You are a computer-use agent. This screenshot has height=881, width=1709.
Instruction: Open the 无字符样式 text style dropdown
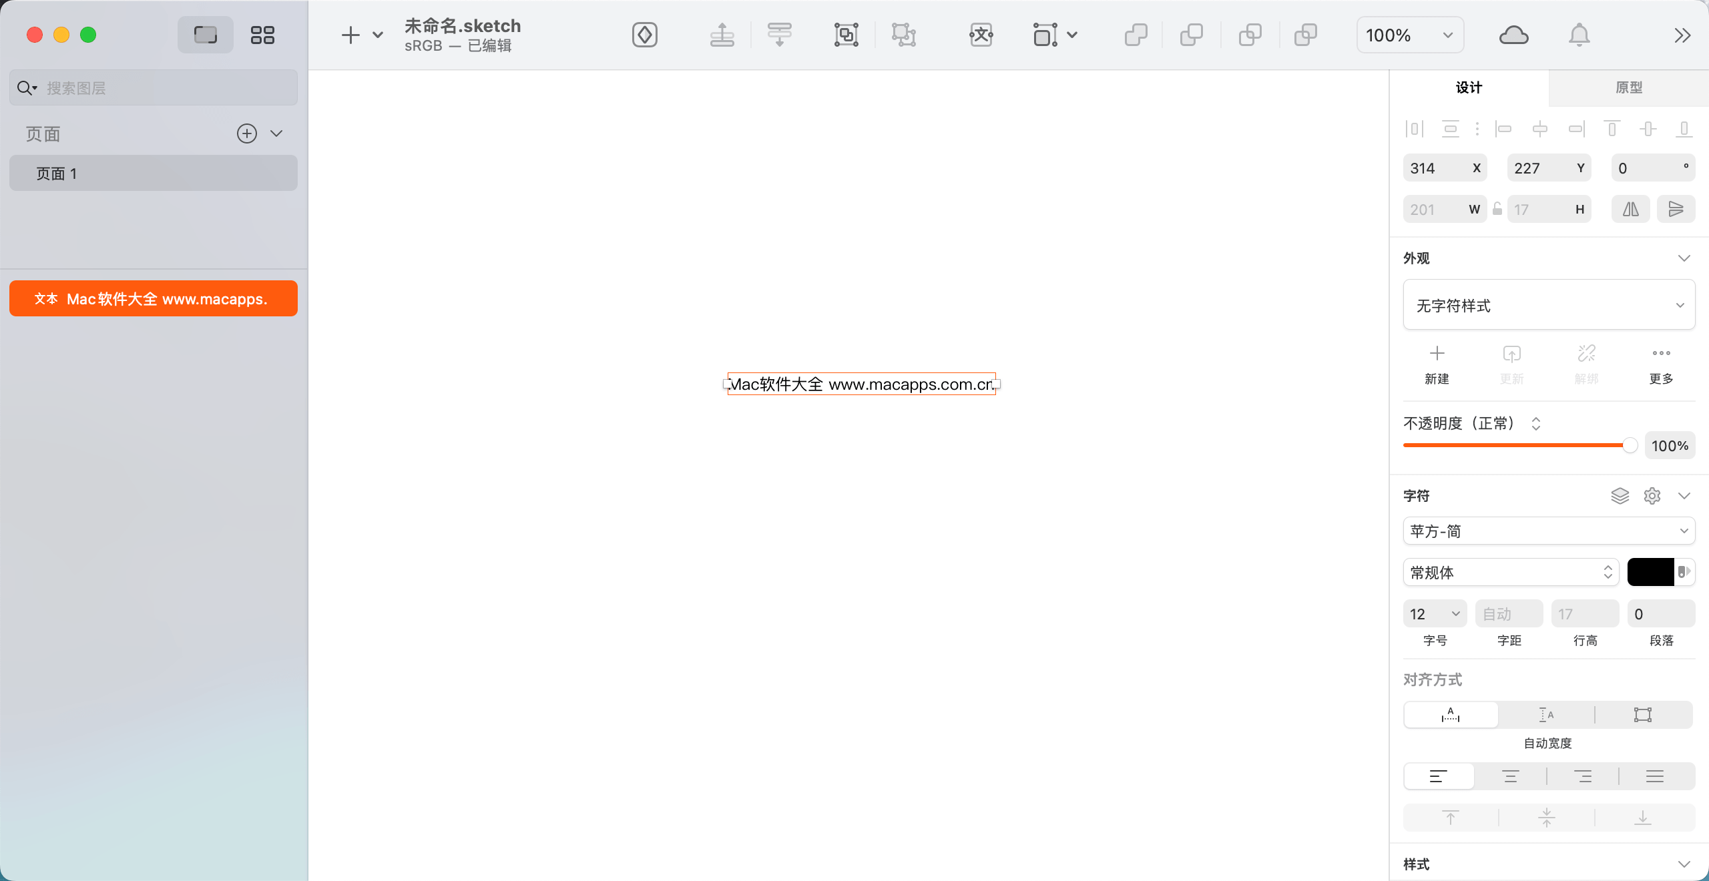(1549, 305)
